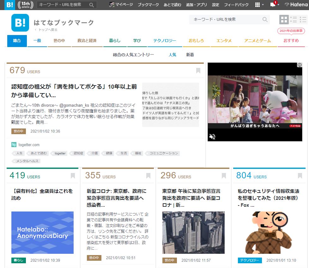Select the 暮らし category tab
This screenshot has width=309, height=268.
115,41
